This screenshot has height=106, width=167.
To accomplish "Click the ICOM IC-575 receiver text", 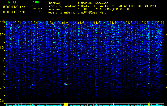I will point(106,9).
